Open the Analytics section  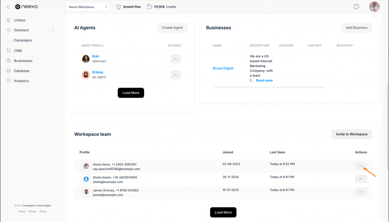21,81
